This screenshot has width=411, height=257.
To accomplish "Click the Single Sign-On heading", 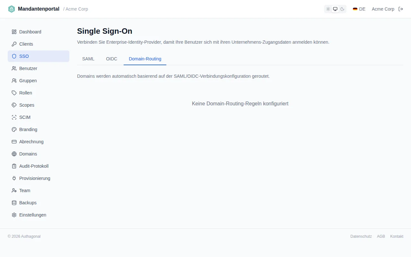I will tap(105, 31).
